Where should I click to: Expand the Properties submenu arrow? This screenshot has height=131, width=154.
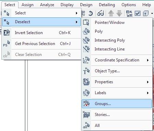click(x=148, y=82)
